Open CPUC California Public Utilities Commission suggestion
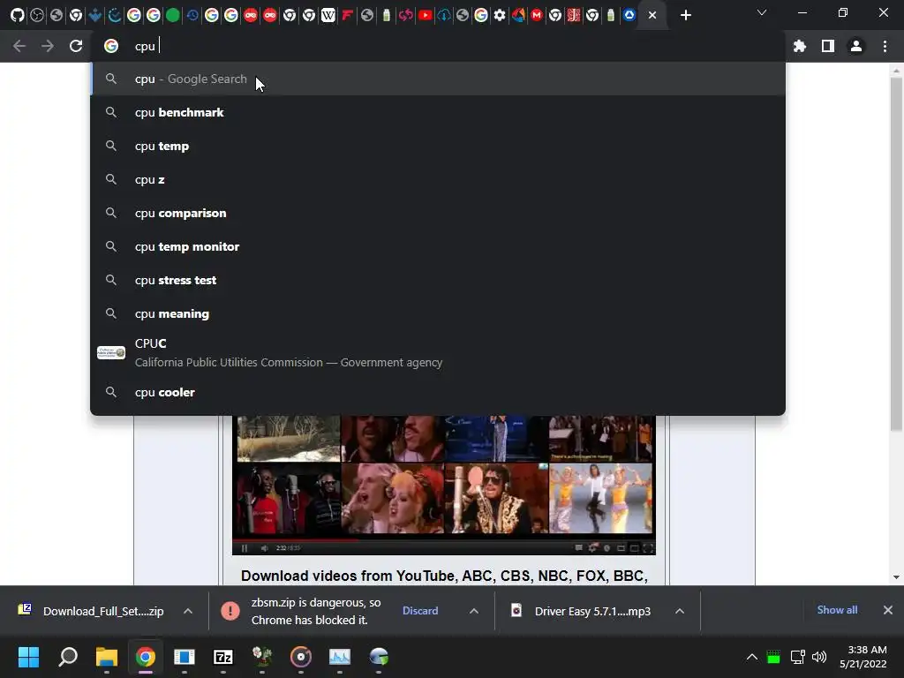 (438, 353)
